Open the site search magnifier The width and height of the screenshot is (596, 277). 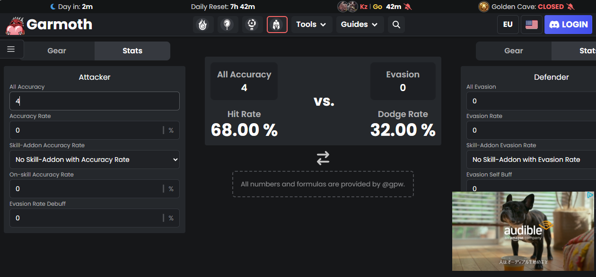tap(396, 25)
